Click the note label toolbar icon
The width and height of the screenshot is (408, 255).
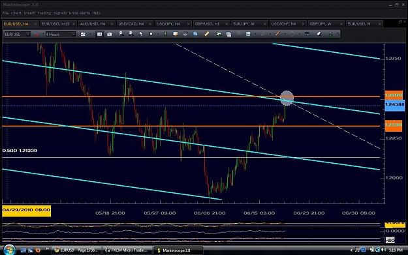click(x=176, y=34)
